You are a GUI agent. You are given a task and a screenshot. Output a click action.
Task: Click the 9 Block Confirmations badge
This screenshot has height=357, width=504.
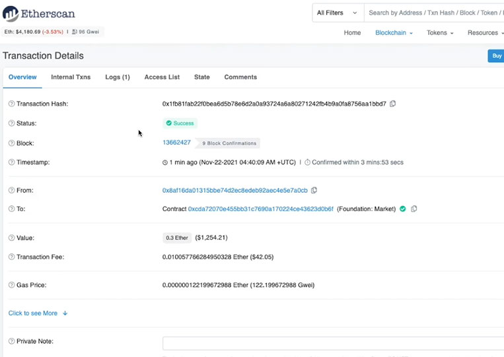(229, 143)
